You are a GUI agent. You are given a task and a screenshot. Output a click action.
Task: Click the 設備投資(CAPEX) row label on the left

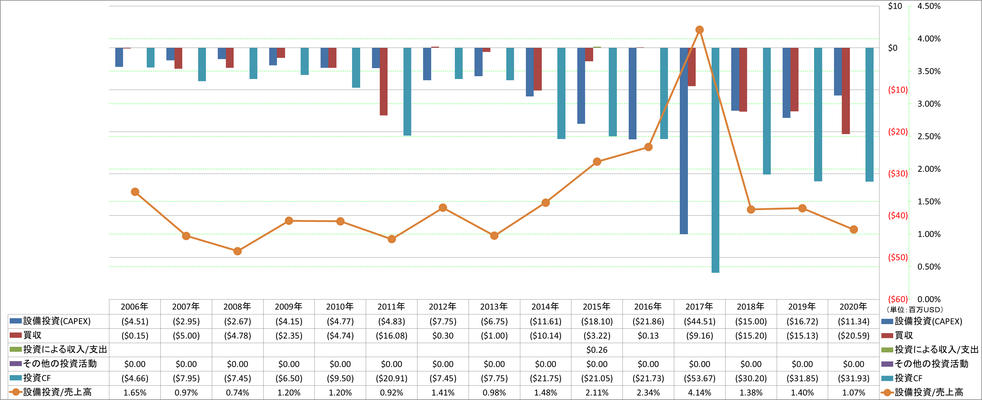57,321
